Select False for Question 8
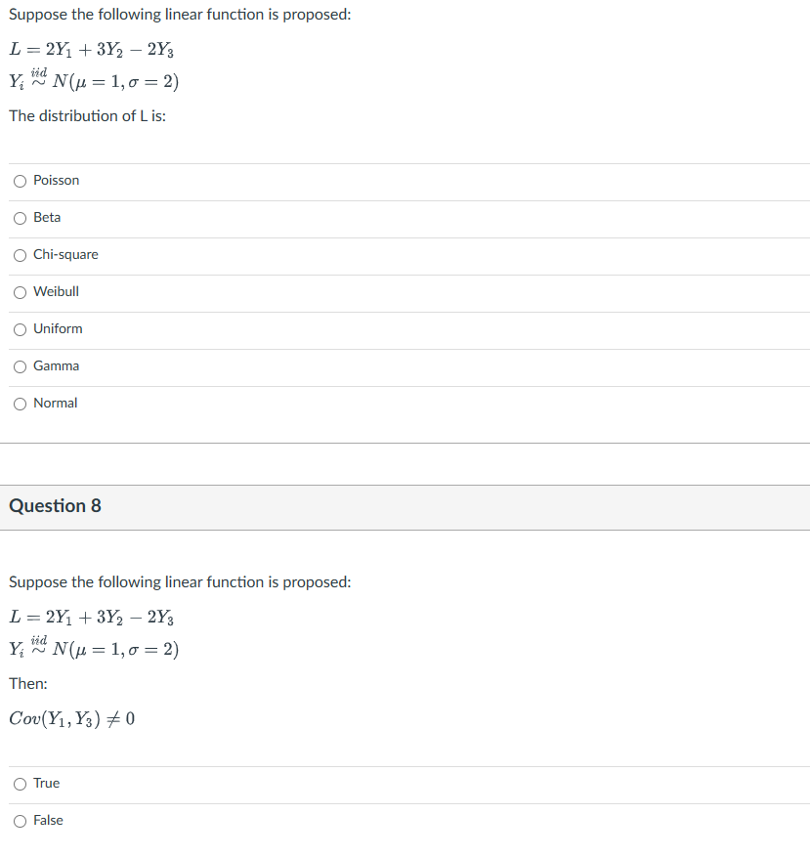 tap(20, 821)
